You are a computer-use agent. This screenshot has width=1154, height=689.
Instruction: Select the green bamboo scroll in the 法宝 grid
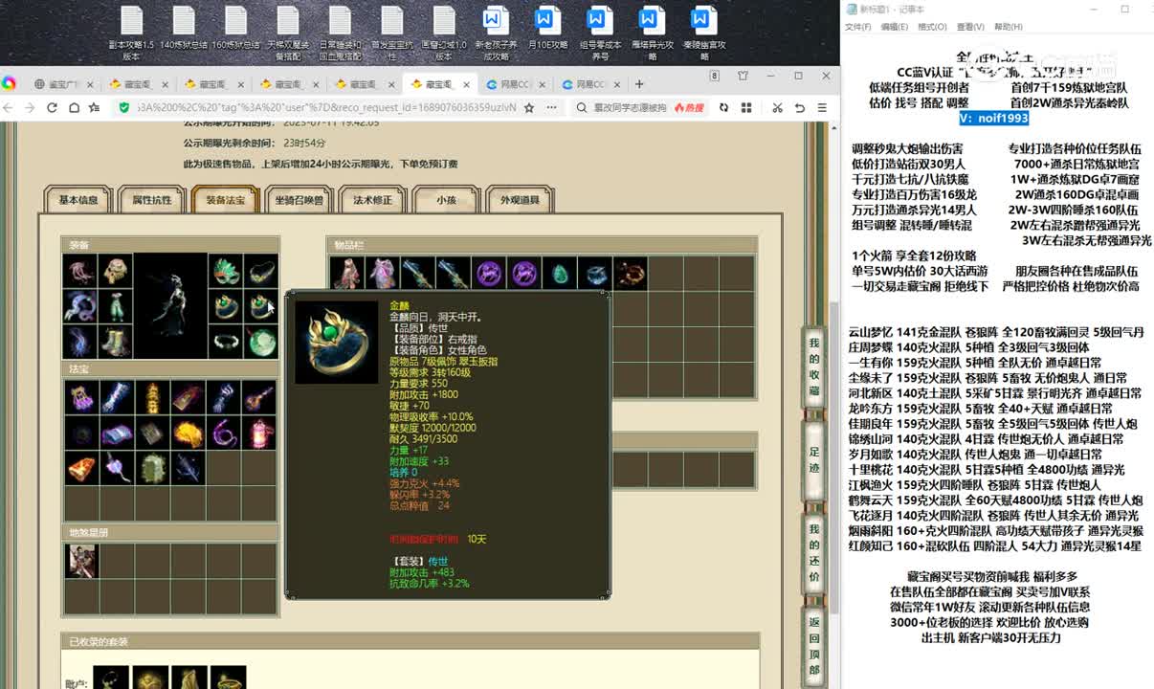(153, 467)
